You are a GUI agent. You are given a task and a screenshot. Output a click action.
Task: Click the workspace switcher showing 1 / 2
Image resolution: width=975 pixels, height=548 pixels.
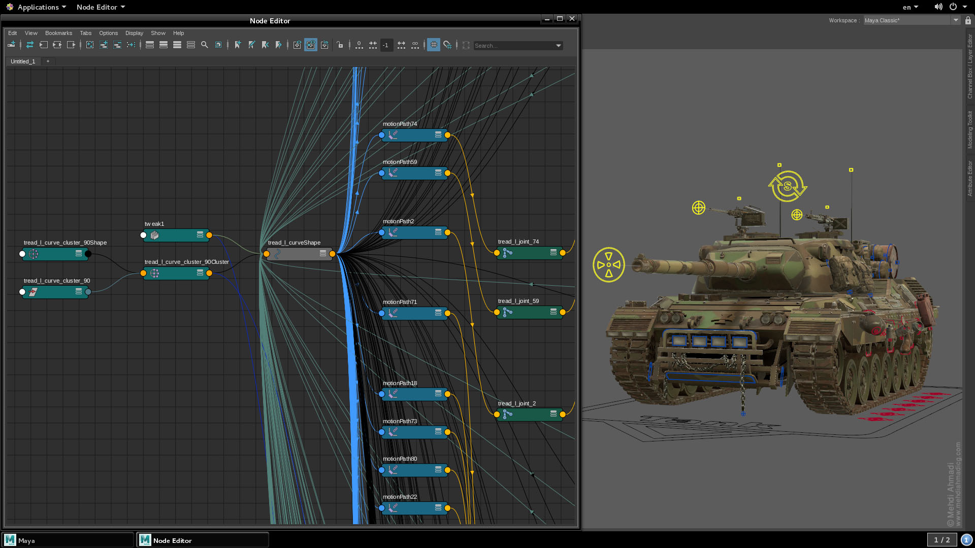[x=942, y=540]
